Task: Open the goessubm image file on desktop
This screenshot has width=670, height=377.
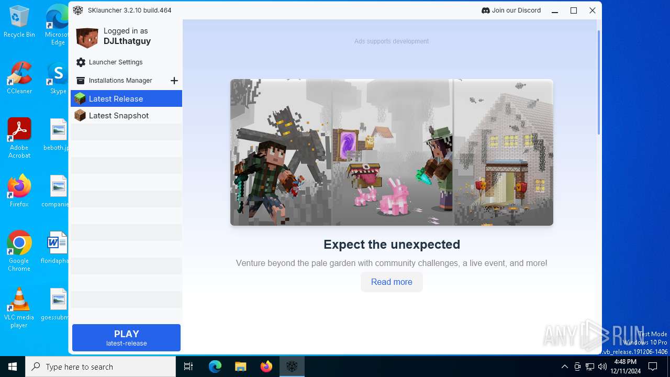Action: (55, 304)
